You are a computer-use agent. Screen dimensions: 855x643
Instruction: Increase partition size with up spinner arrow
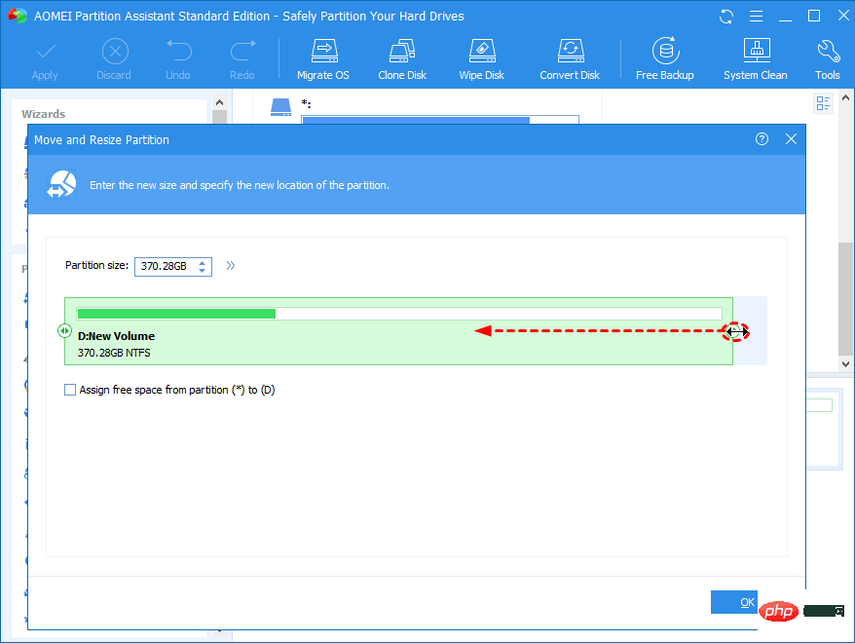coord(202,261)
